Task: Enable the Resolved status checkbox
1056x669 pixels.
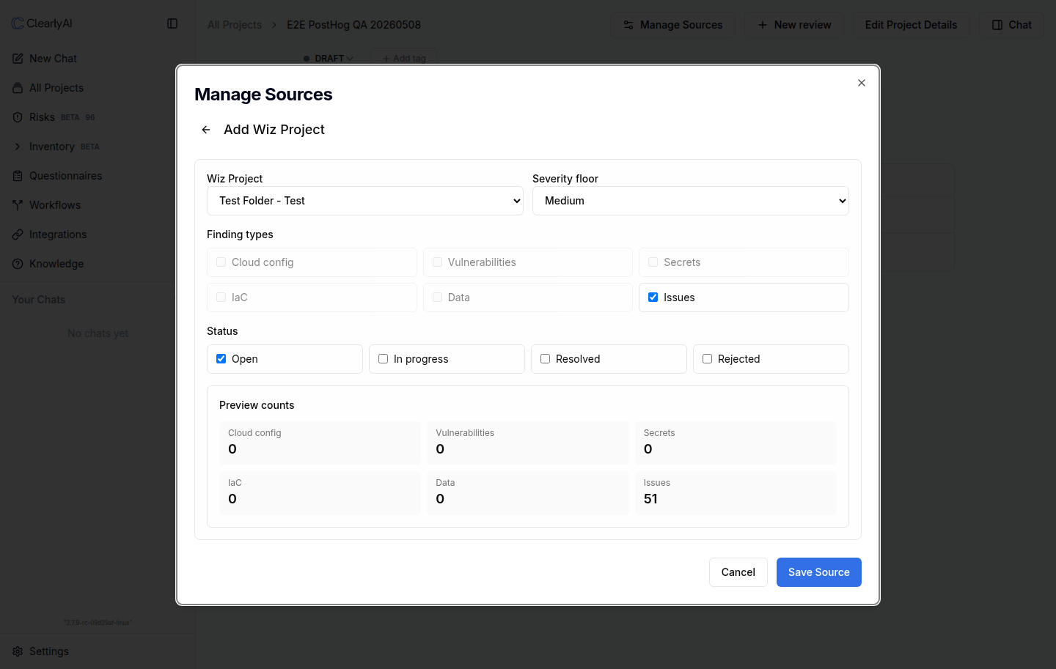Action: click(x=545, y=358)
